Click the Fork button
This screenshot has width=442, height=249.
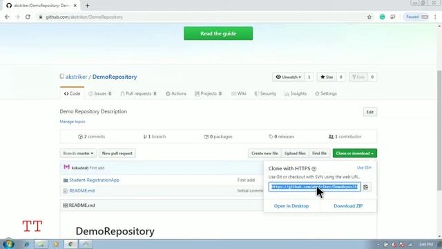(358, 77)
